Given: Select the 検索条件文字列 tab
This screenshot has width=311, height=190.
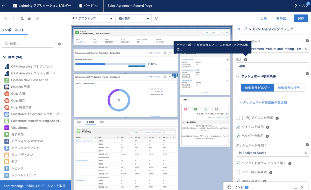Looking at the screenshot, I should click(289, 87).
